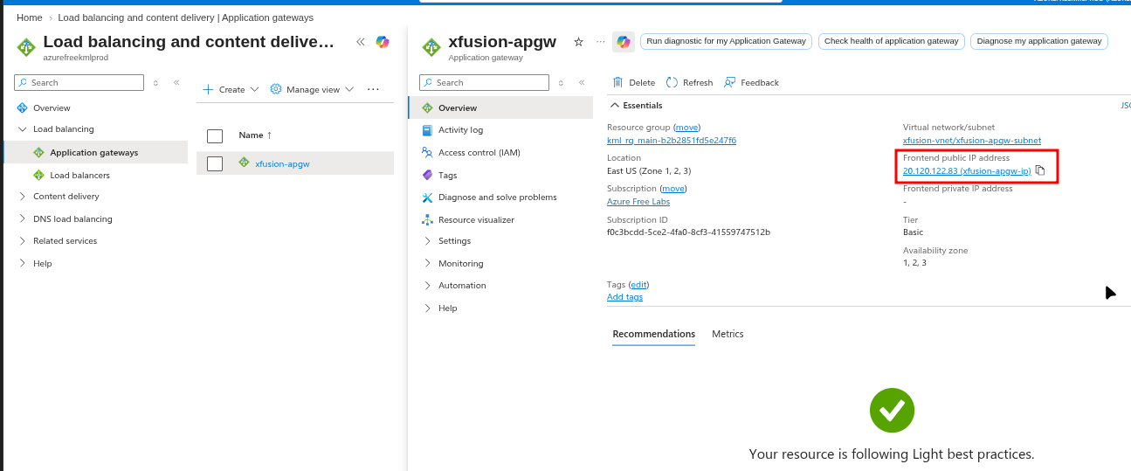The height and width of the screenshot is (471, 1131).
Task: Expand the Monitoring section in resource menu
Action: point(428,264)
